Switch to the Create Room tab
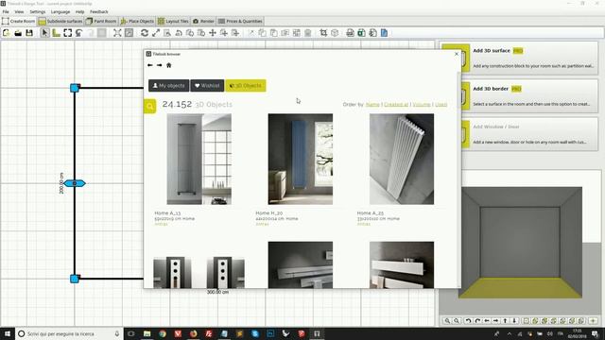Image resolution: width=605 pixels, height=340 pixels. pyautogui.click(x=19, y=21)
